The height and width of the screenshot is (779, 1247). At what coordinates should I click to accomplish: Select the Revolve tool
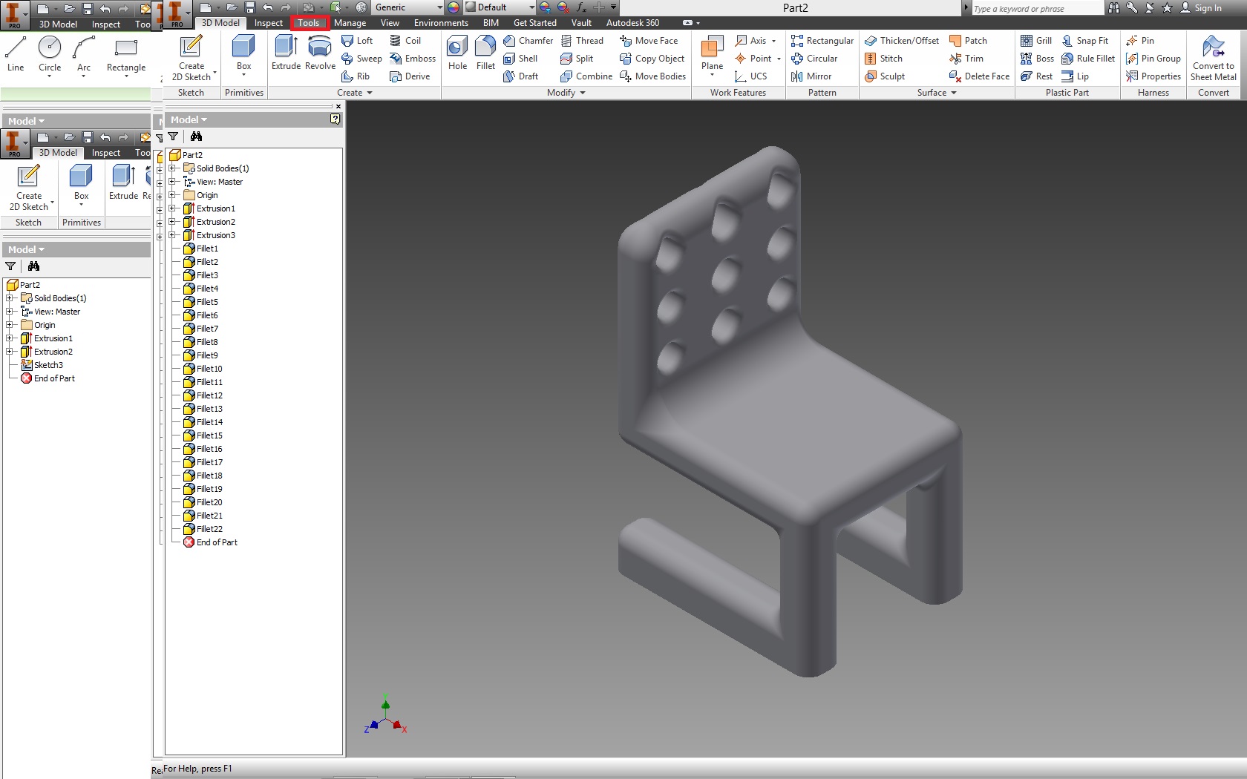(x=320, y=53)
